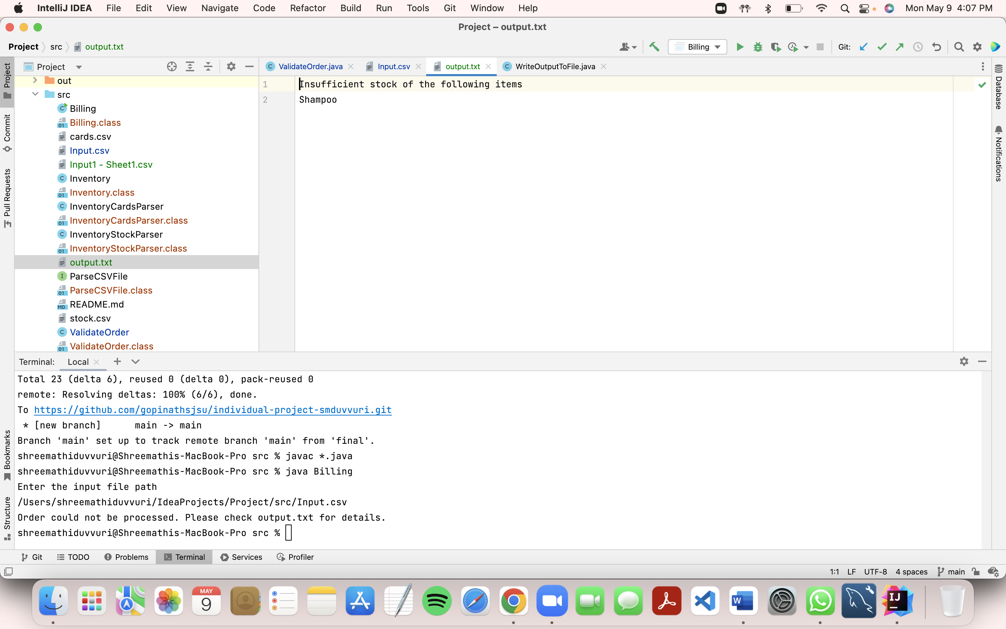Image resolution: width=1006 pixels, height=629 pixels.
Task: Collapse all in Project panel
Action: pos(208,66)
